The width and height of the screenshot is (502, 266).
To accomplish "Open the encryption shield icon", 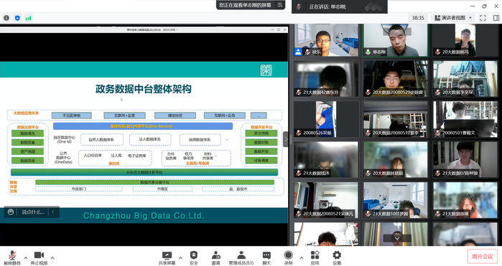I will 17,18.
